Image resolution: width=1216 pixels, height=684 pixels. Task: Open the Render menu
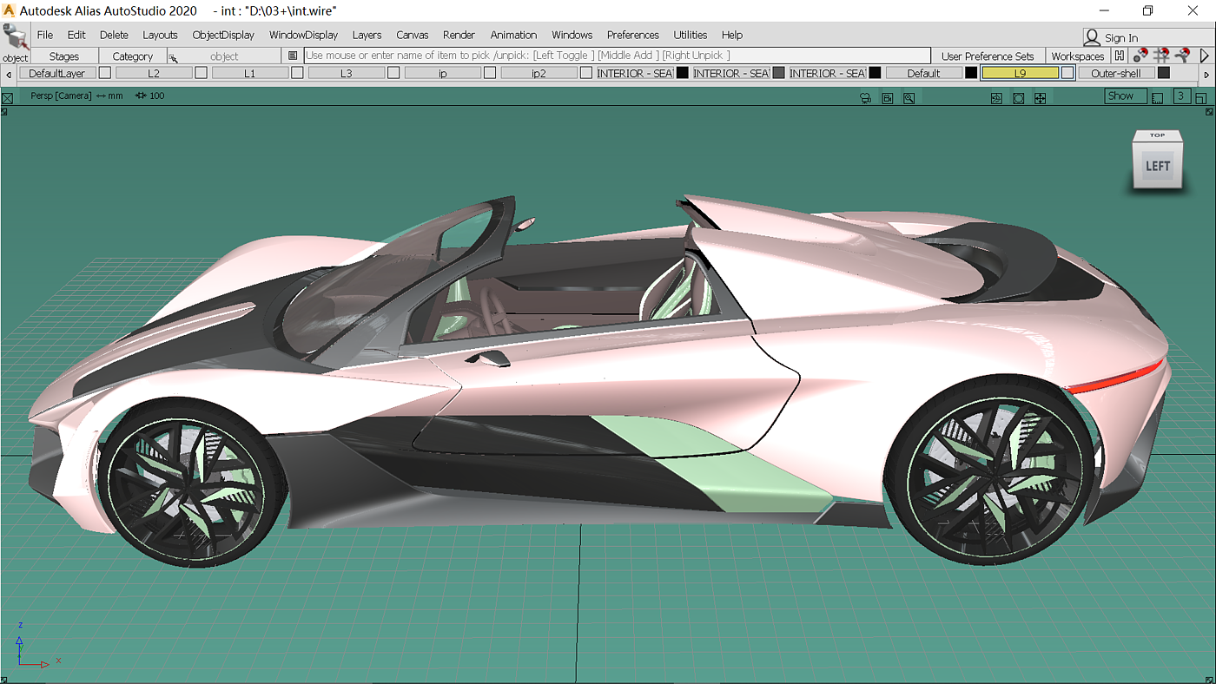(x=459, y=35)
